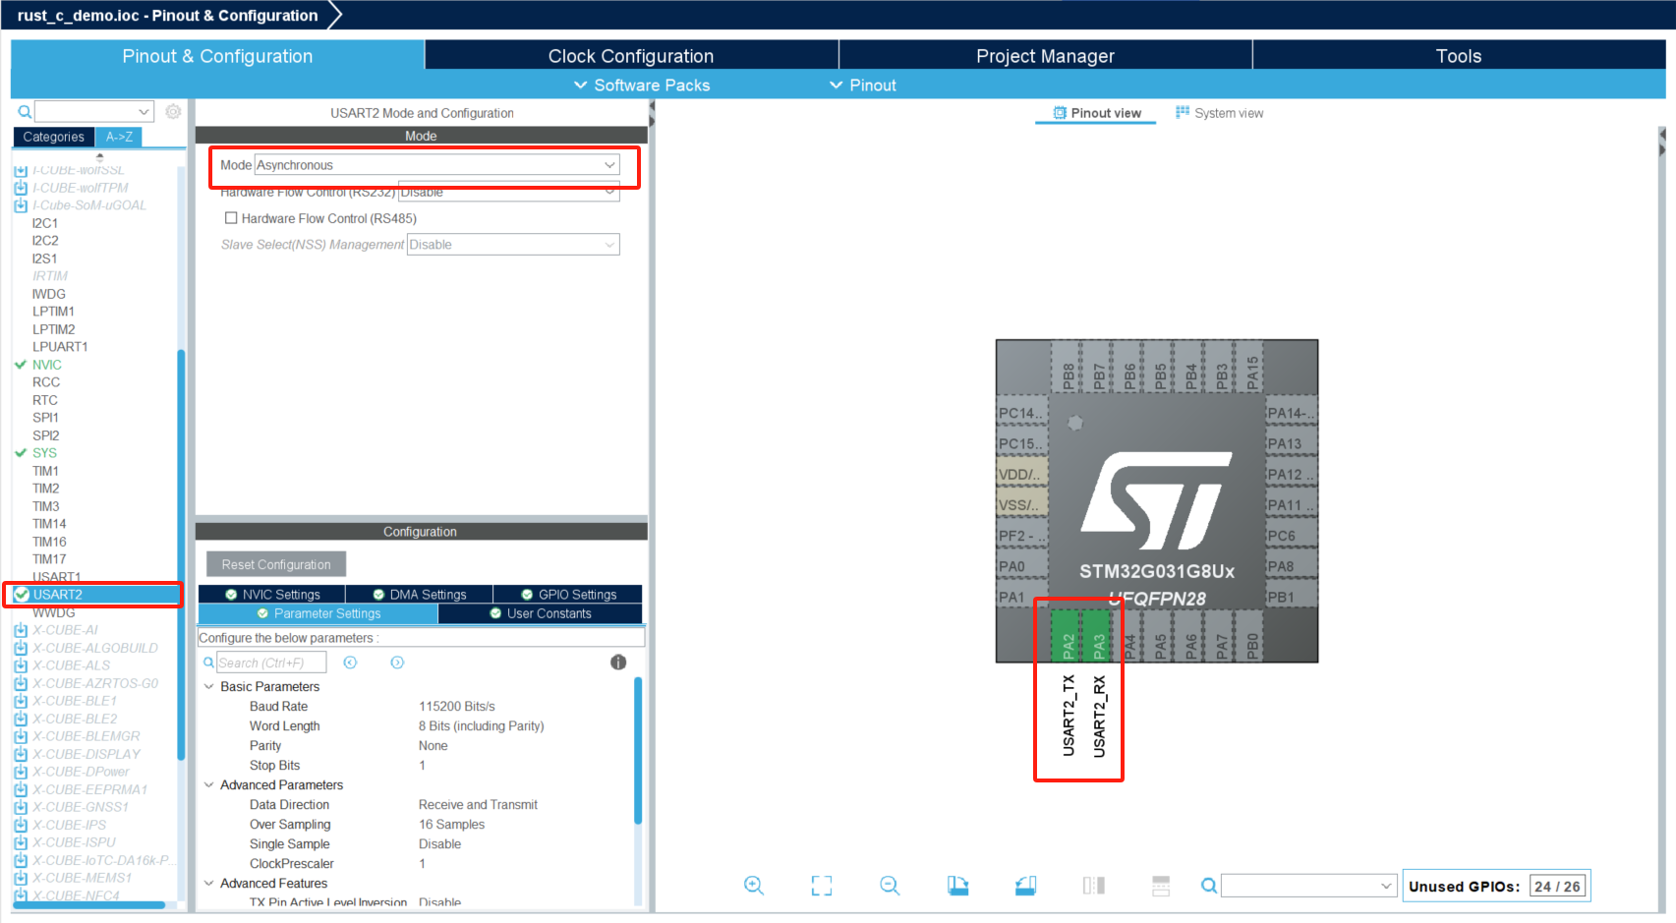Click the I-CUBE-wolfTPM download icon

(x=21, y=188)
